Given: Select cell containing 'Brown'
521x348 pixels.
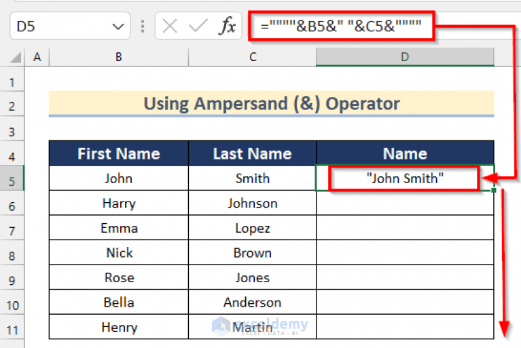Looking at the screenshot, I should pos(253,253).
